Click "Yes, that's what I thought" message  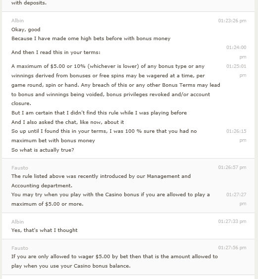coord(45,230)
